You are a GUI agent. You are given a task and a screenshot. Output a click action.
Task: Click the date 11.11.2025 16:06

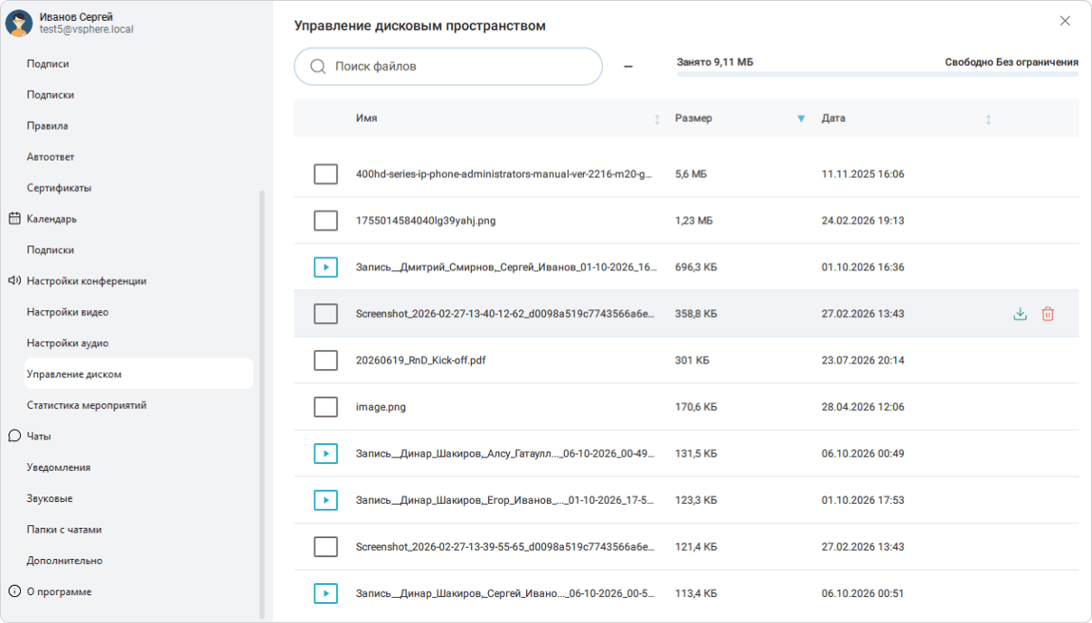(862, 174)
